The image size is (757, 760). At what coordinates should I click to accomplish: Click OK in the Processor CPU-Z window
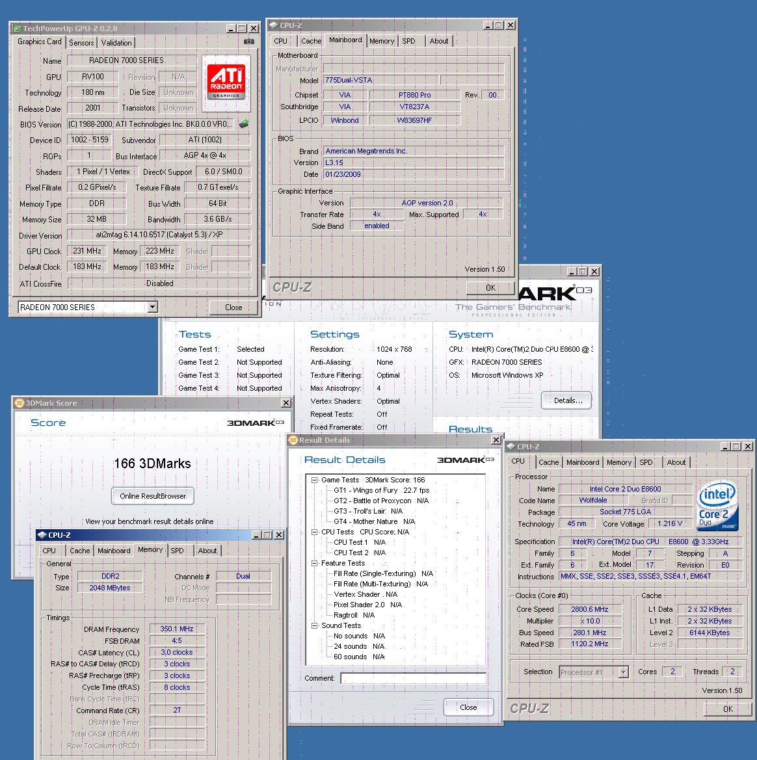coord(728,709)
